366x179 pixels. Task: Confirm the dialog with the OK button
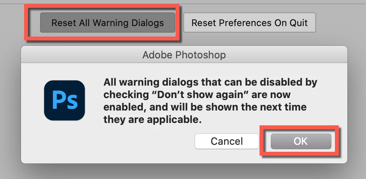301,141
